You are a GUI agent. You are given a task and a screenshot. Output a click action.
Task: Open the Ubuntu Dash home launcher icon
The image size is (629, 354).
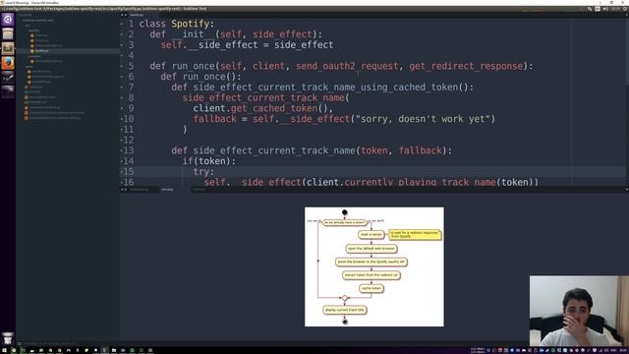[x=8, y=20]
